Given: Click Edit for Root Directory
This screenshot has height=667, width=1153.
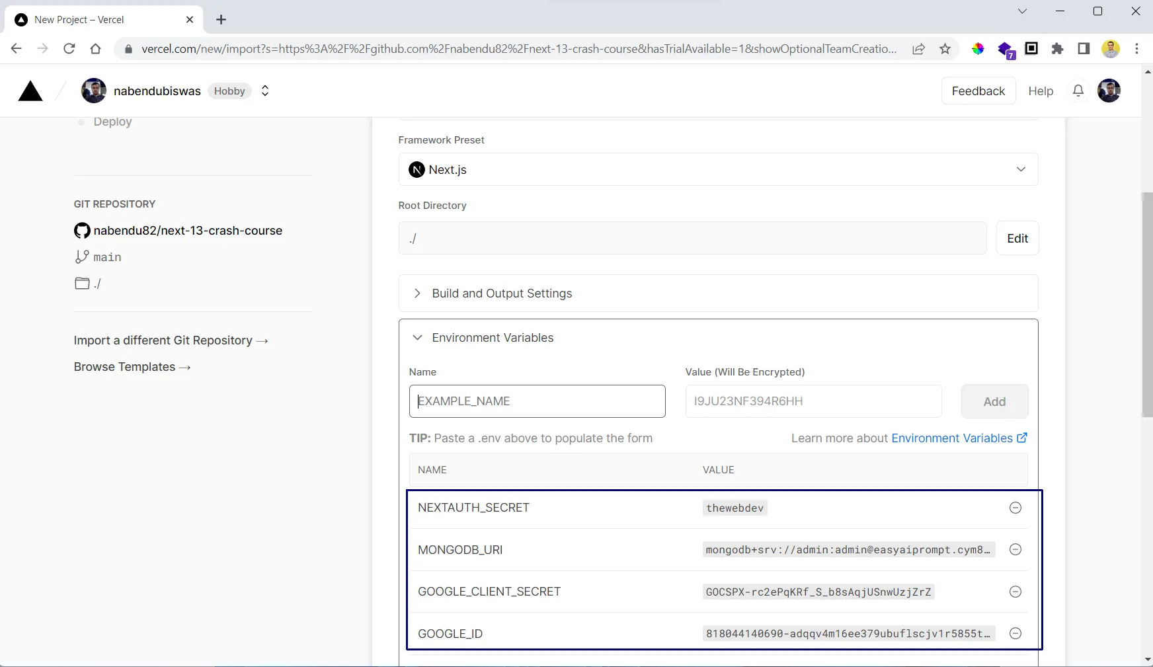Looking at the screenshot, I should click(1017, 239).
